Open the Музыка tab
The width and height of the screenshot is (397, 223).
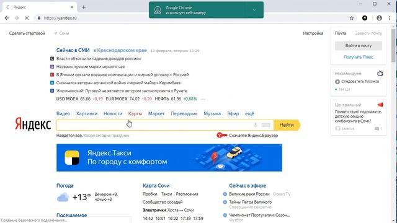212,113
